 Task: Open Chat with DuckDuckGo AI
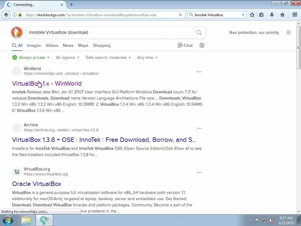point(185,45)
